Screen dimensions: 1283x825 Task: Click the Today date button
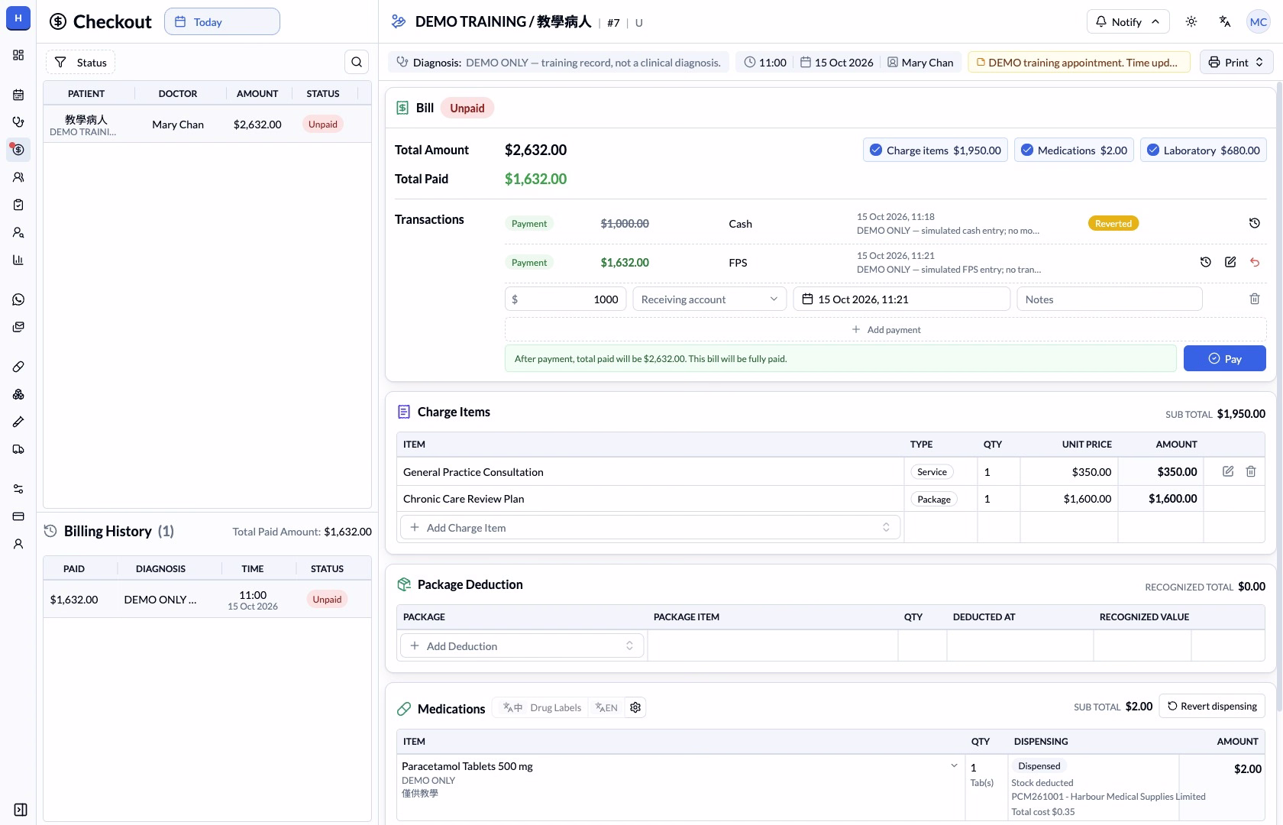(x=222, y=21)
